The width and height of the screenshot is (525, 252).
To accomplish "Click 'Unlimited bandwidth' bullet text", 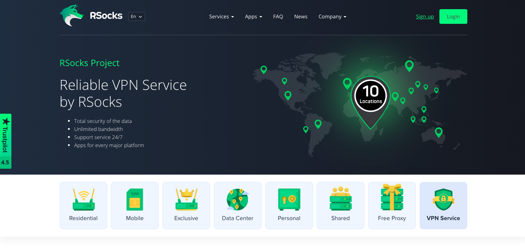I will [98, 129].
